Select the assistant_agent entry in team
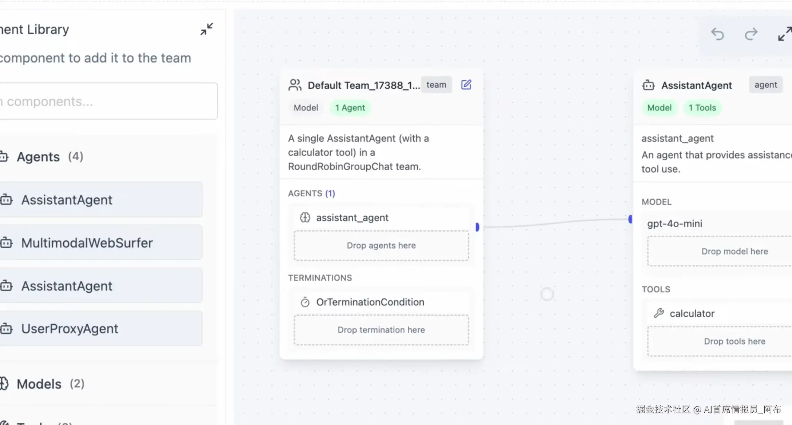Screen dimensions: 792x425 (x=352, y=218)
